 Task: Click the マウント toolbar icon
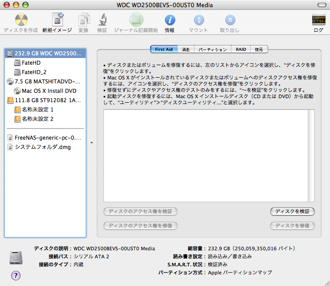click(x=199, y=20)
